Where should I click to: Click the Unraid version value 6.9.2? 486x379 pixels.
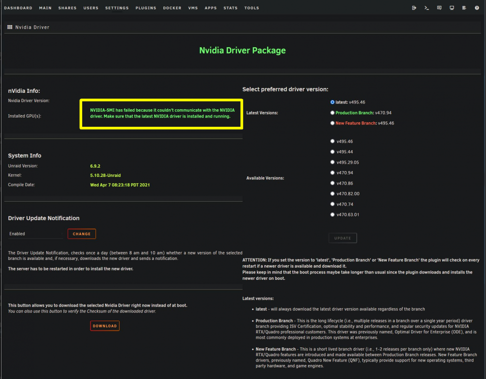pos(95,166)
